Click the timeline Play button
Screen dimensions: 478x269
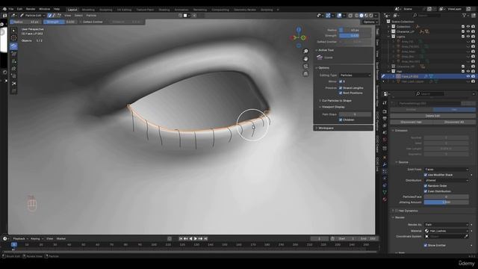coord(196,239)
